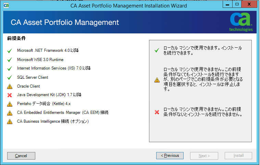Image resolution: width=260 pixels, height=165 pixels.
Task: Click the warning icon beside CA Embedded Entitlements Manager
Action: [9, 113]
